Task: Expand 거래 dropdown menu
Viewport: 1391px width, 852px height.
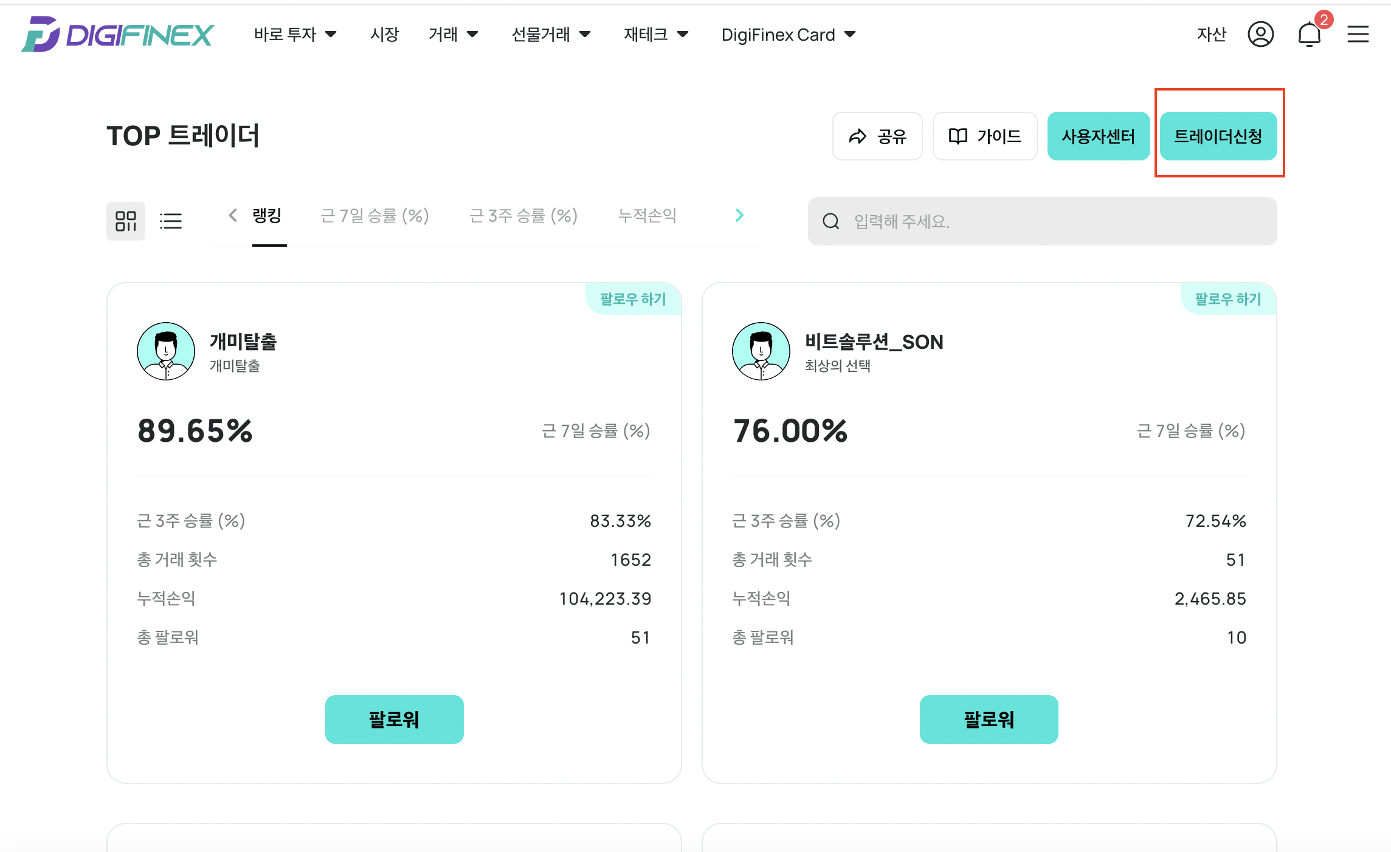Action: click(x=454, y=35)
